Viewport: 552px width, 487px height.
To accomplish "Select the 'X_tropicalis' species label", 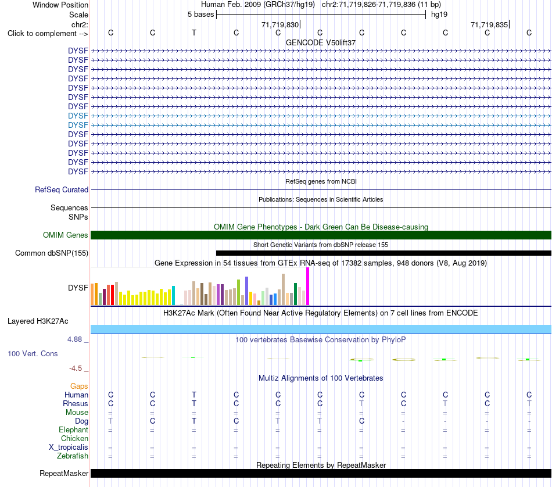I will (x=69, y=447).
